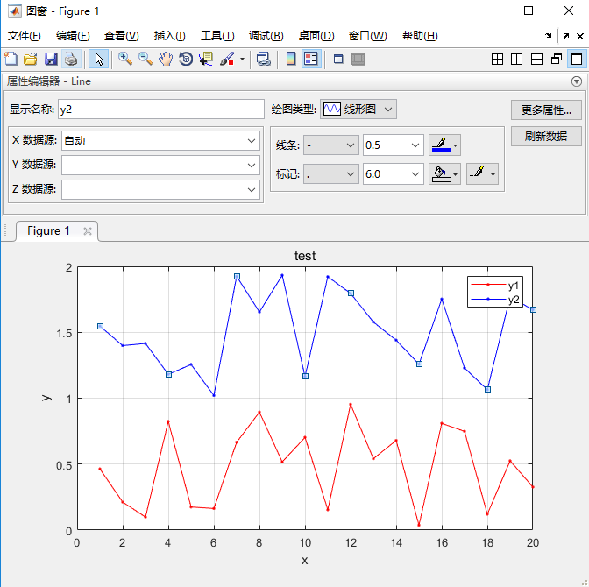Open the Brush color dropdown arrow
This screenshot has width=589, height=587.
click(242, 59)
